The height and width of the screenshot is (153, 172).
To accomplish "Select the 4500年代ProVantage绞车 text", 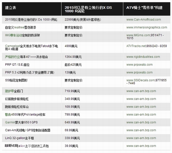I will coord(28,115).
